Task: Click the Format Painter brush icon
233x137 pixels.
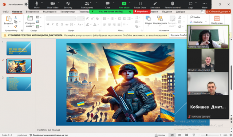Action: pos(16,26)
